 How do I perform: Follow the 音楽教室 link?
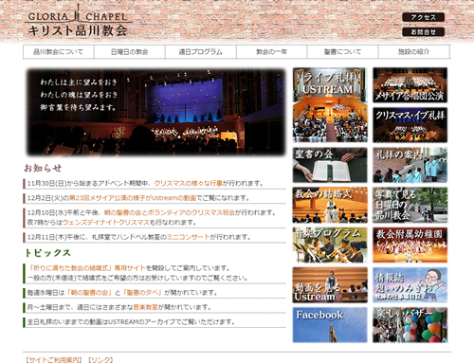tap(145, 307)
